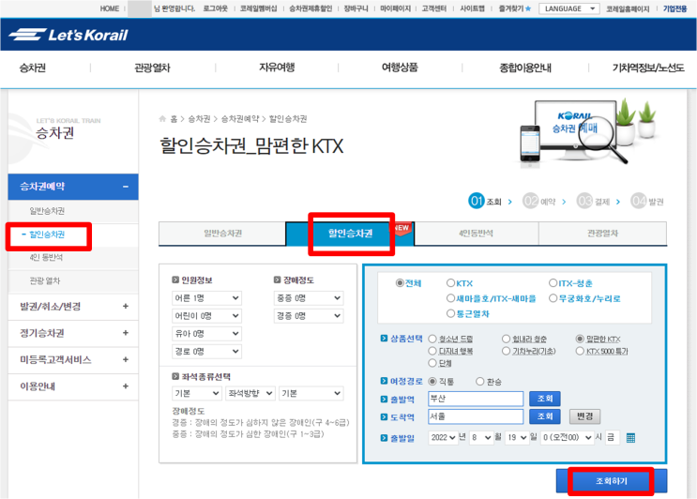This screenshot has height=499, width=697.
Task: Open the 경증 0명 disability dropdown
Action: point(309,316)
